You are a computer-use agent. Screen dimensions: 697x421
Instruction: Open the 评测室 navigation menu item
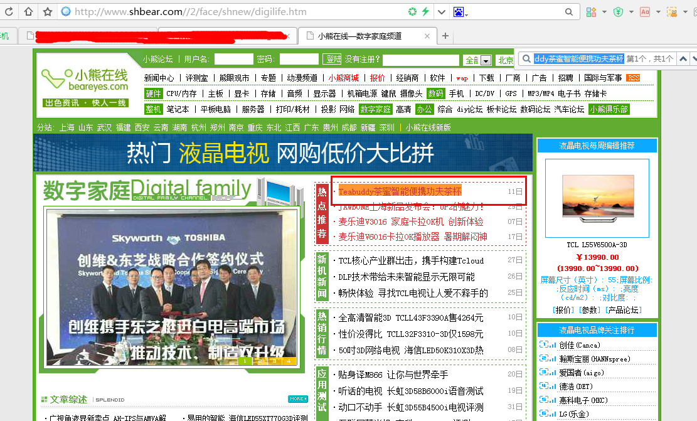click(196, 78)
